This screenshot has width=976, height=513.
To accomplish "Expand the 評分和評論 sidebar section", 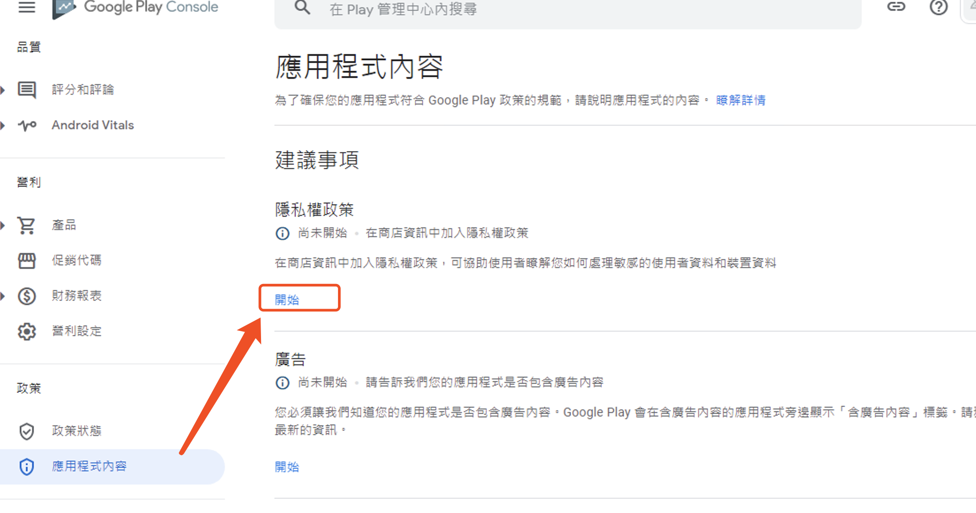I will point(4,90).
